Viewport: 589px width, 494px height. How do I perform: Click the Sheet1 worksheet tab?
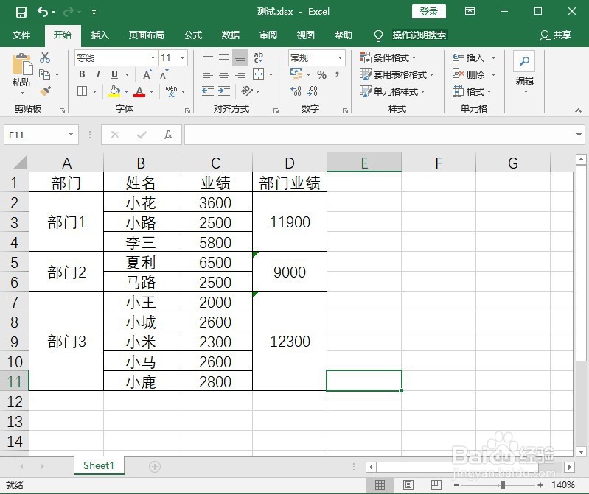[x=99, y=466]
